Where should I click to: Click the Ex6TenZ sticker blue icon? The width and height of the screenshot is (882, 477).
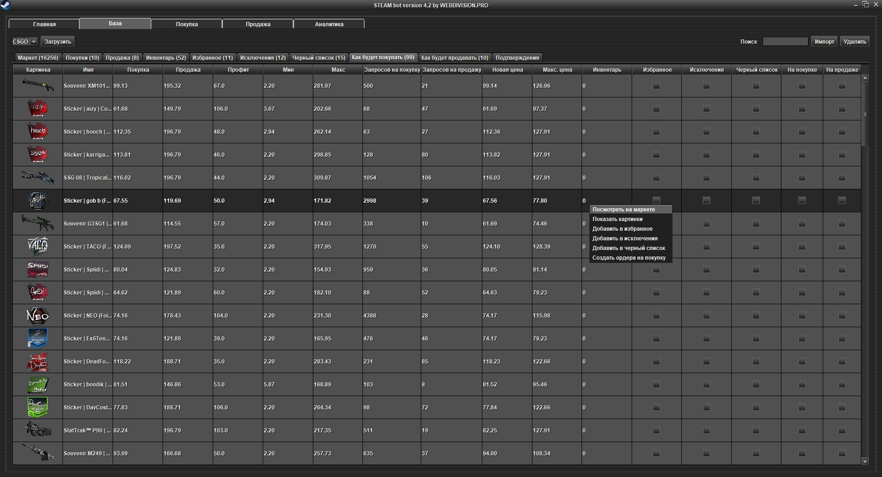38,338
